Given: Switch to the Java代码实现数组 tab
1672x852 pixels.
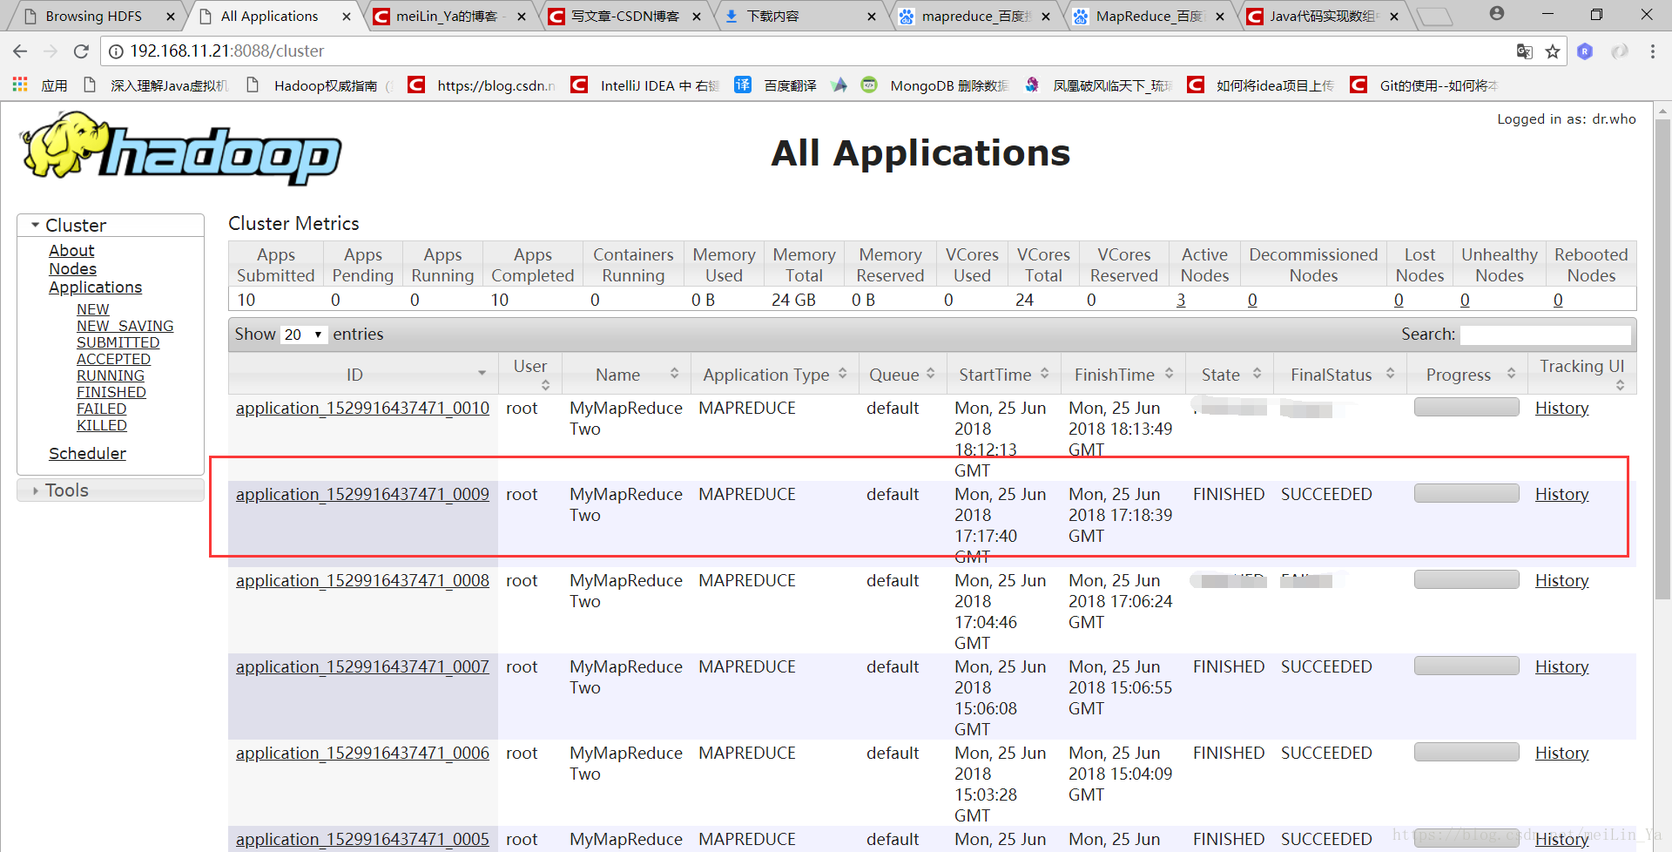Looking at the screenshot, I should (x=1324, y=17).
